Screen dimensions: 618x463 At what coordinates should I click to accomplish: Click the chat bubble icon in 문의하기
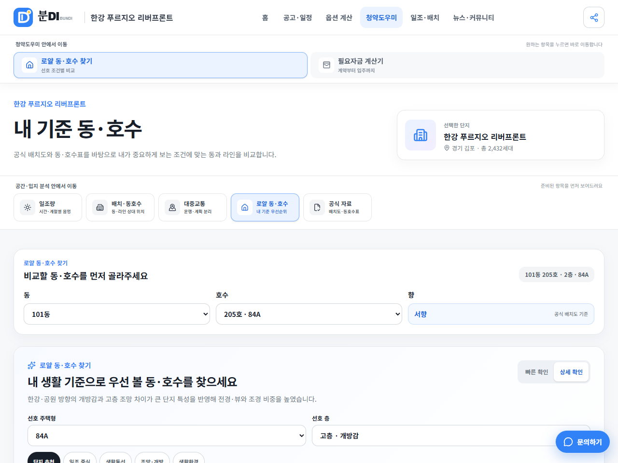coord(568,442)
